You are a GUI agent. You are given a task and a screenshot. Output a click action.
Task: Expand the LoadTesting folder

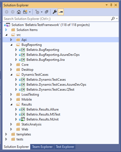(11, 95)
